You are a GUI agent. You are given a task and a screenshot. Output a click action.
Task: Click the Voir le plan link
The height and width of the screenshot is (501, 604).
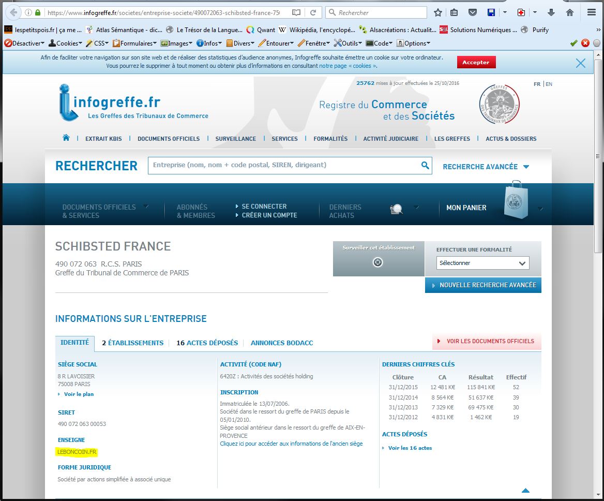78,394
